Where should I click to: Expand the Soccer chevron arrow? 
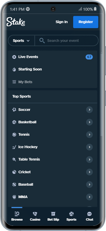[89, 110]
